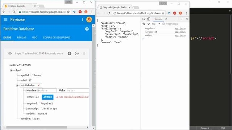Go back in Firebase Console window
Image resolution: width=232 pixels, height=130 pixels.
pyautogui.click(x=4, y=12)
